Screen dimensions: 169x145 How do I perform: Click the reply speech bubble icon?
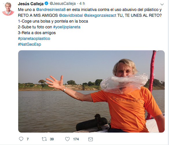pyautogui.click(x=21, y=139)
